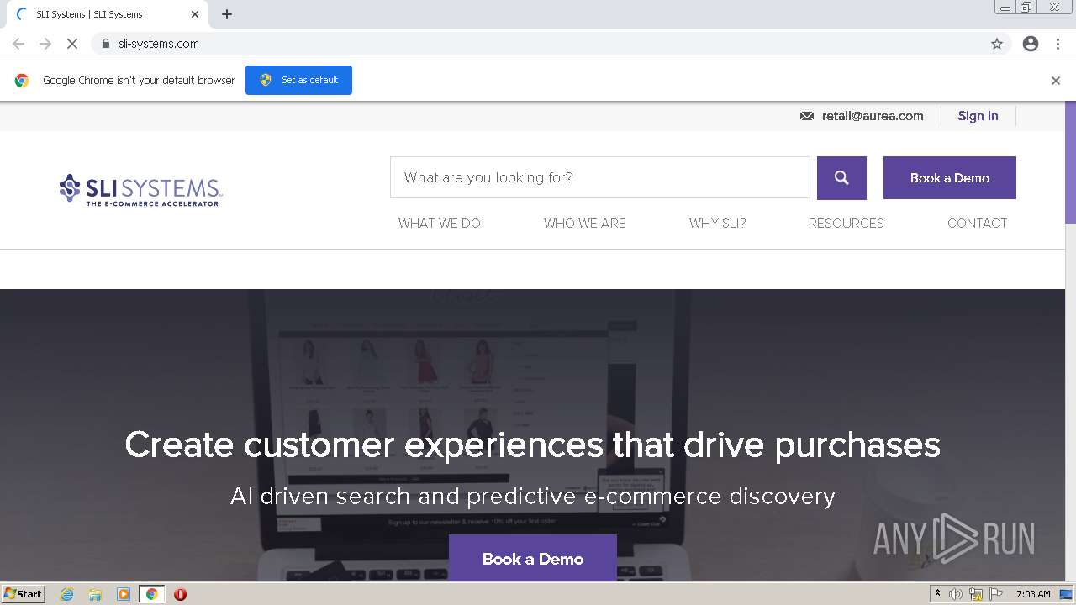Image resolution: width=1076 pixels, height=605 pixels.
Task: Click the page vertical scrollbar thumb
Action: tap(1070, 162)
